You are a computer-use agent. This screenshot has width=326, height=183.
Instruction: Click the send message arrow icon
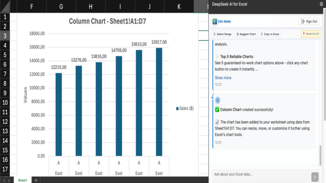(315, 177)
